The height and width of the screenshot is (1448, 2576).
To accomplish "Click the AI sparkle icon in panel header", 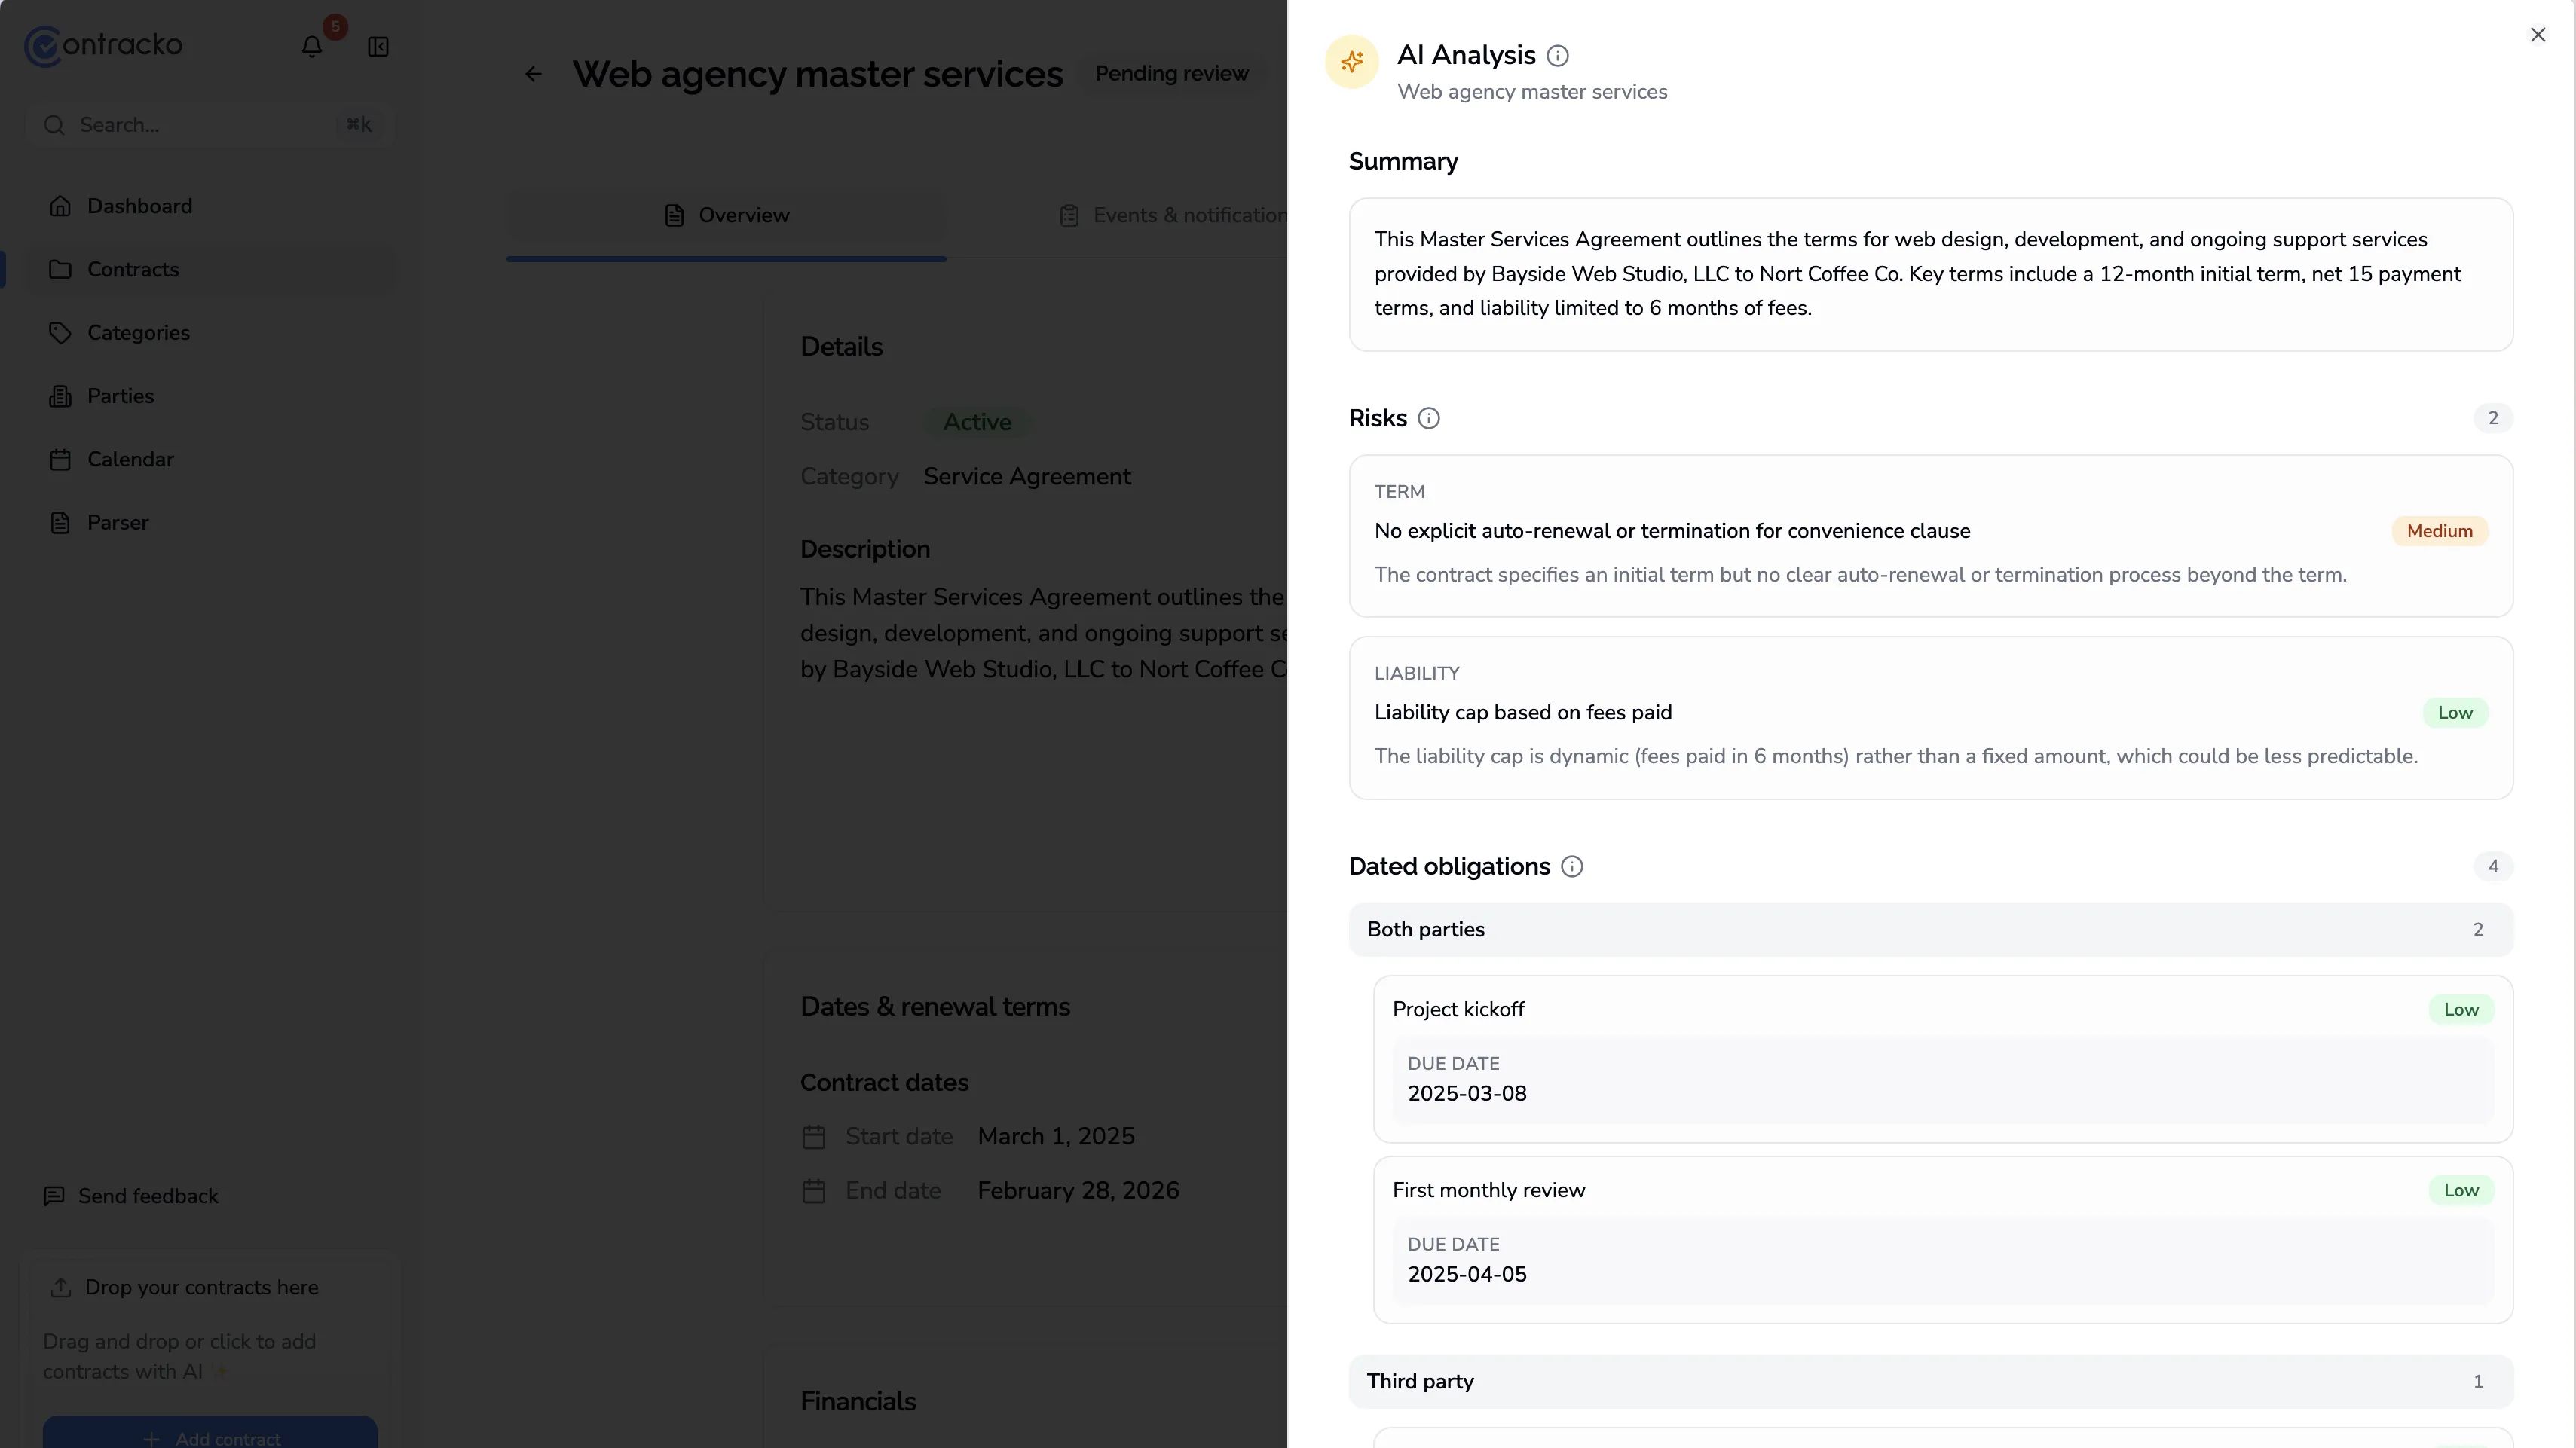I will (x=1352, y=62).
